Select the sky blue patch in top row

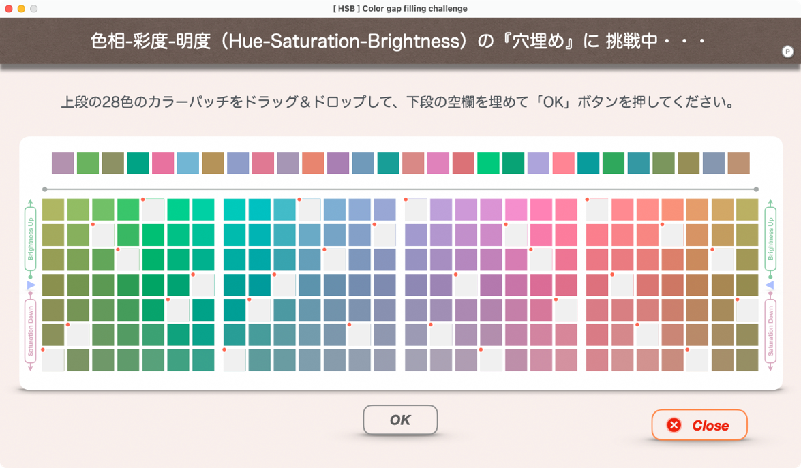[188, 163]
